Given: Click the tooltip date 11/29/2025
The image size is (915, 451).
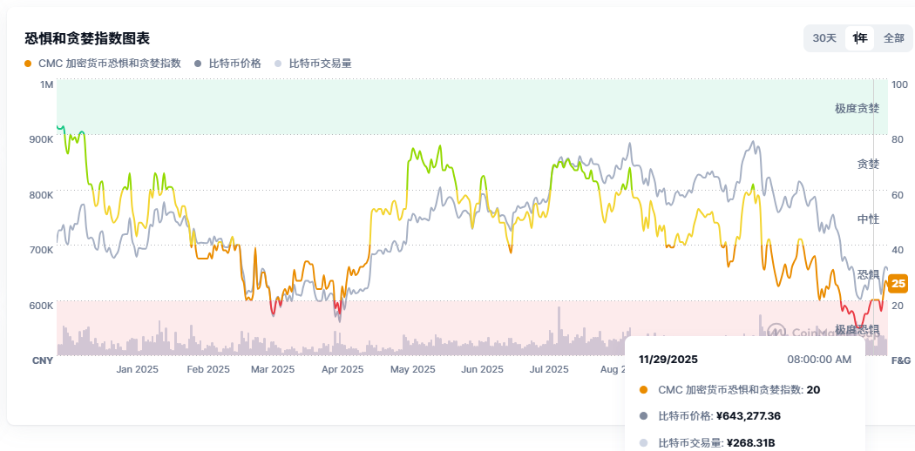Looking at the screenshot, I should tap(668, 360).
